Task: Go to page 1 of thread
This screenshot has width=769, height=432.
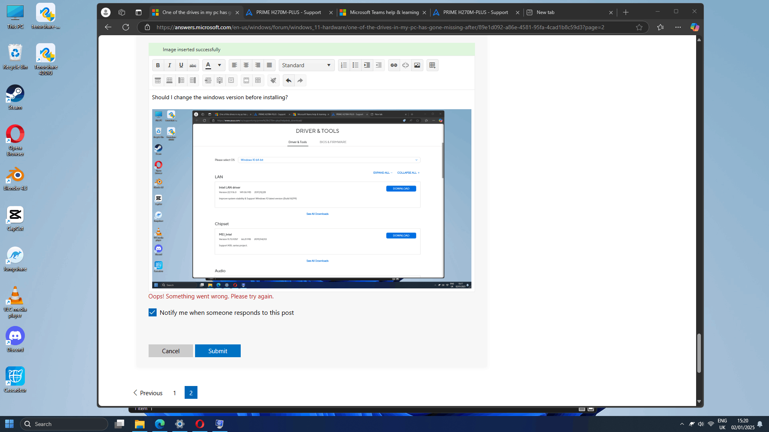Action: pyautogui.click(x=175, y=393)
